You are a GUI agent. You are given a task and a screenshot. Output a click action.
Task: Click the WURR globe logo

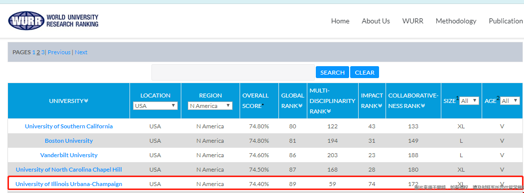click(x=26, y=21)
